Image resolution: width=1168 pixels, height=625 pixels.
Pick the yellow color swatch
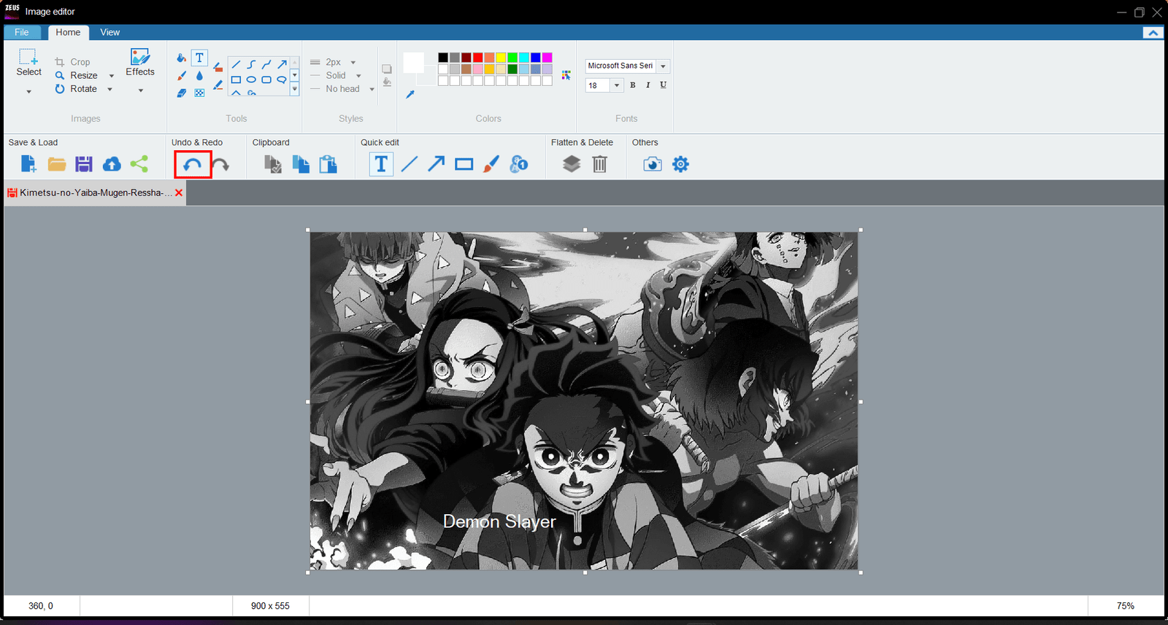click(501, 58)
